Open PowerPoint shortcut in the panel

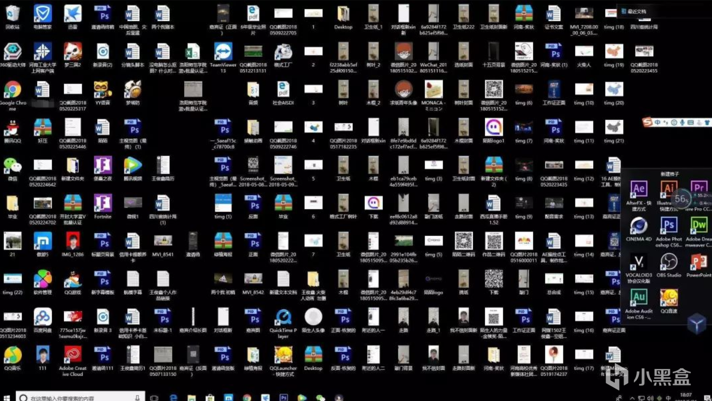tap(699, 265)
